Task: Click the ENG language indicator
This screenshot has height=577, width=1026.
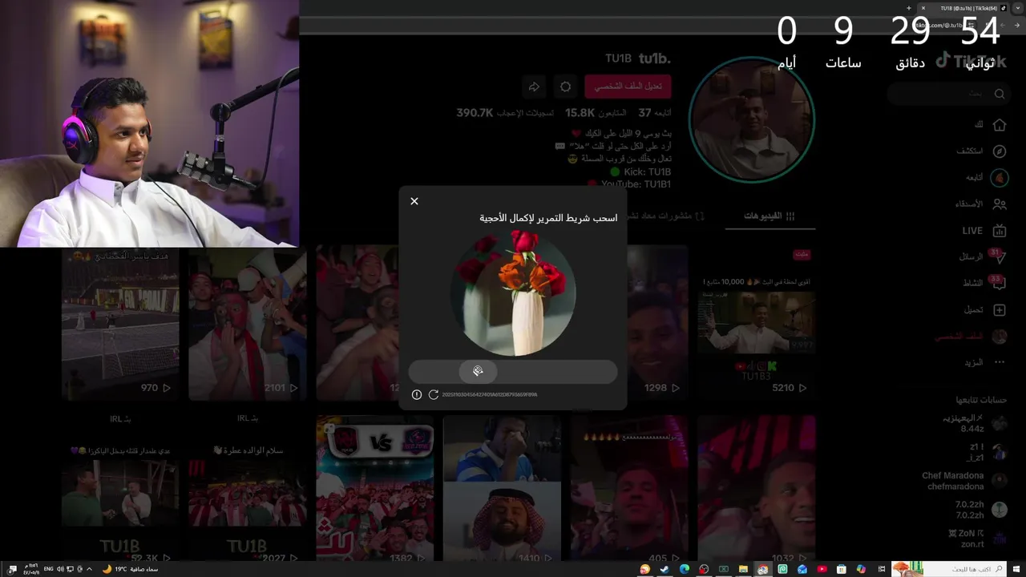Action: click(x=48, y=569)
